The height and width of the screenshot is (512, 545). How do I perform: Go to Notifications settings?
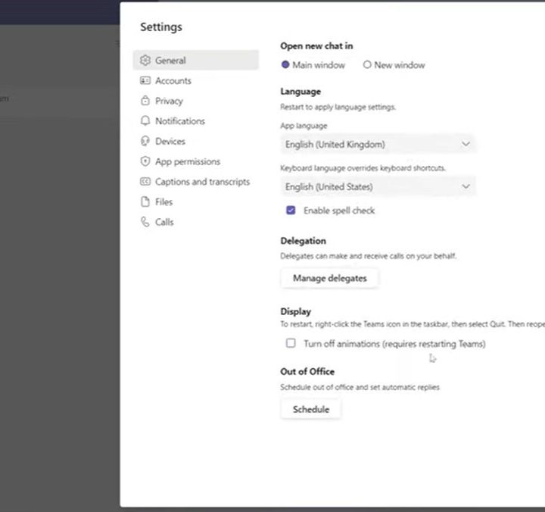(196, 121)
